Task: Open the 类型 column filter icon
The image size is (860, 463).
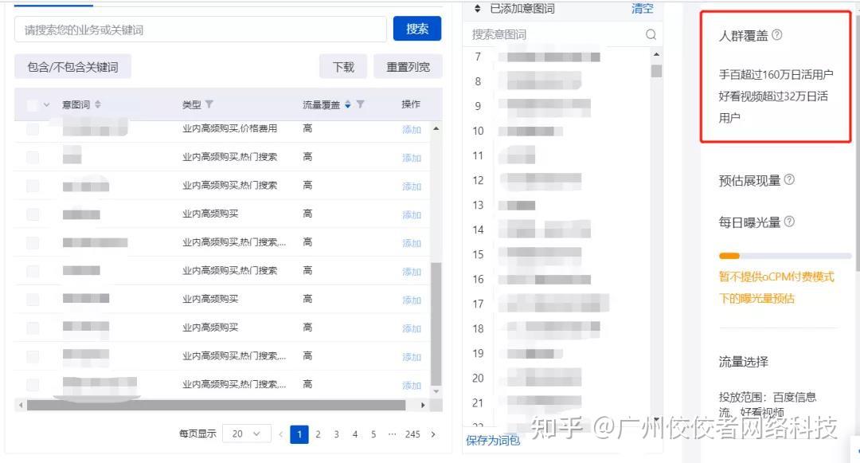Action: 209,104
